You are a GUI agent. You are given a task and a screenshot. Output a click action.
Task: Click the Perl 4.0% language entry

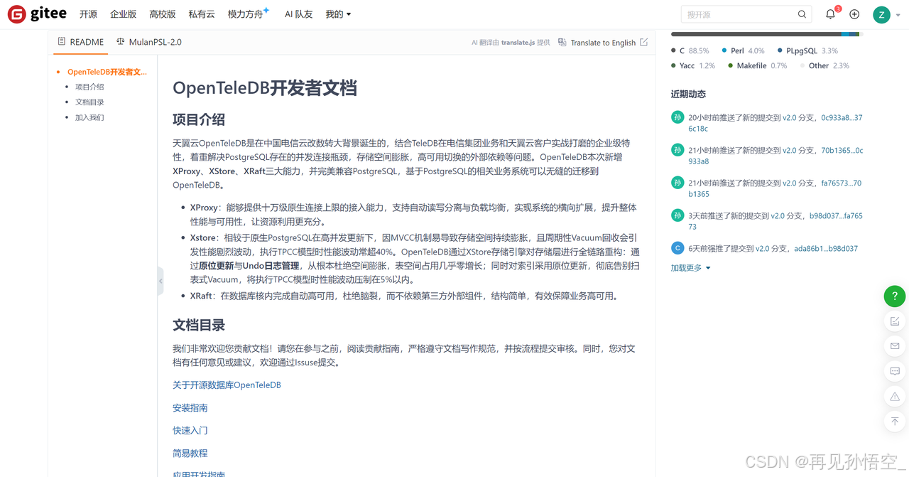pyautogui.click(x=743, y=51)
